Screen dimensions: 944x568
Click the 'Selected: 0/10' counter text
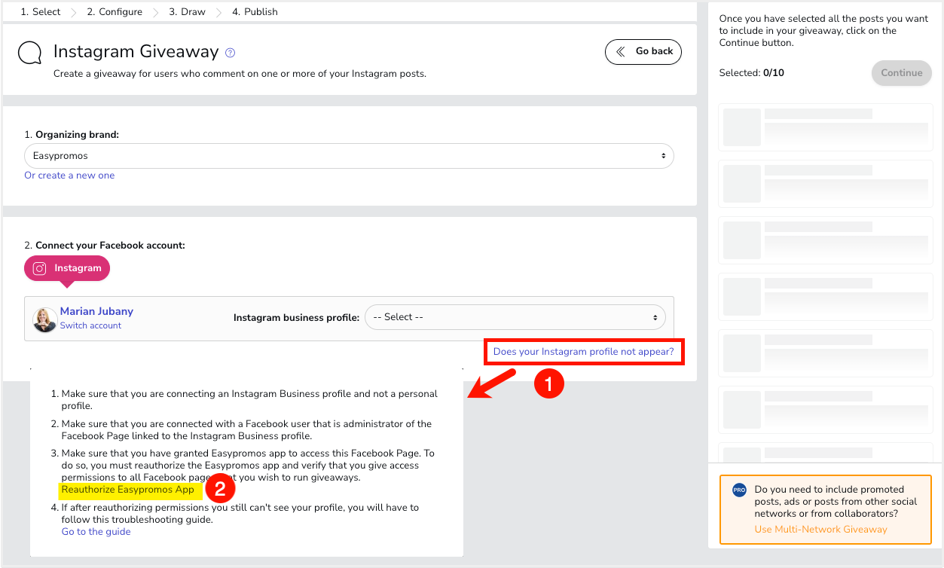752,73
